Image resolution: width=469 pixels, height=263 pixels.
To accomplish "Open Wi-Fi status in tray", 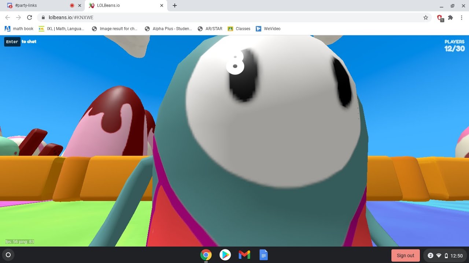I will click(x=439, y=255).
